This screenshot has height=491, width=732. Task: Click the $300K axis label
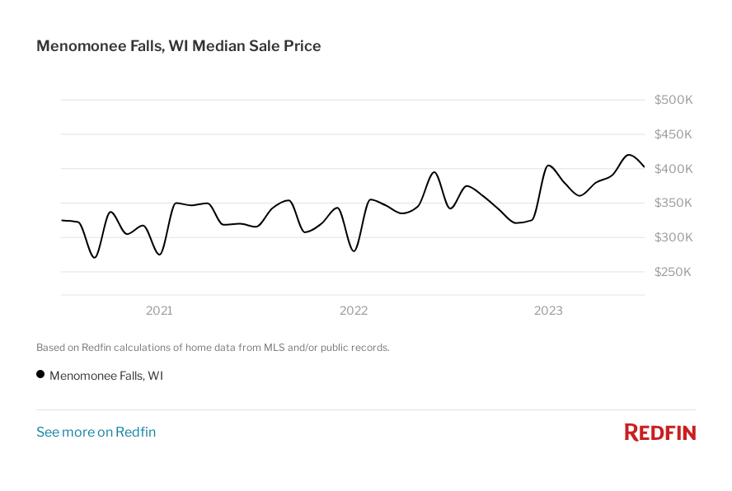click(x=673, y=237)
